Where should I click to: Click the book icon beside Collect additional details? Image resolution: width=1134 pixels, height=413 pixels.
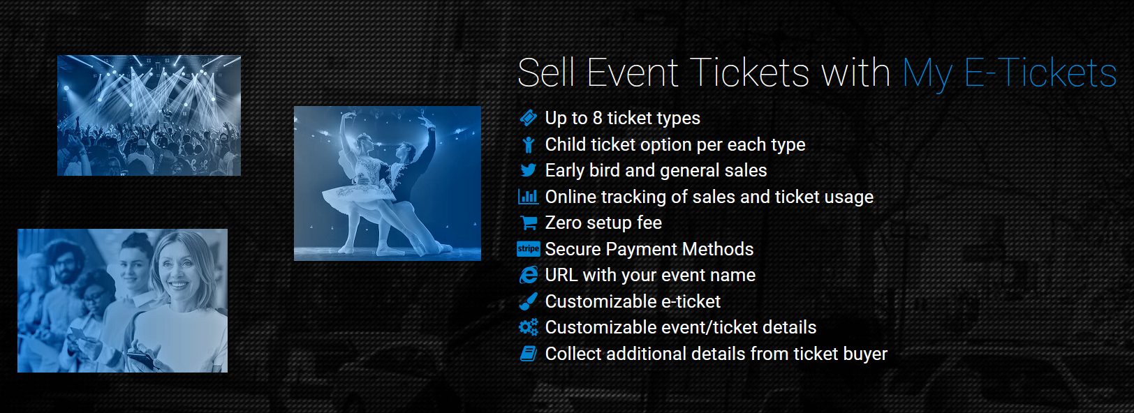point(529,354)
